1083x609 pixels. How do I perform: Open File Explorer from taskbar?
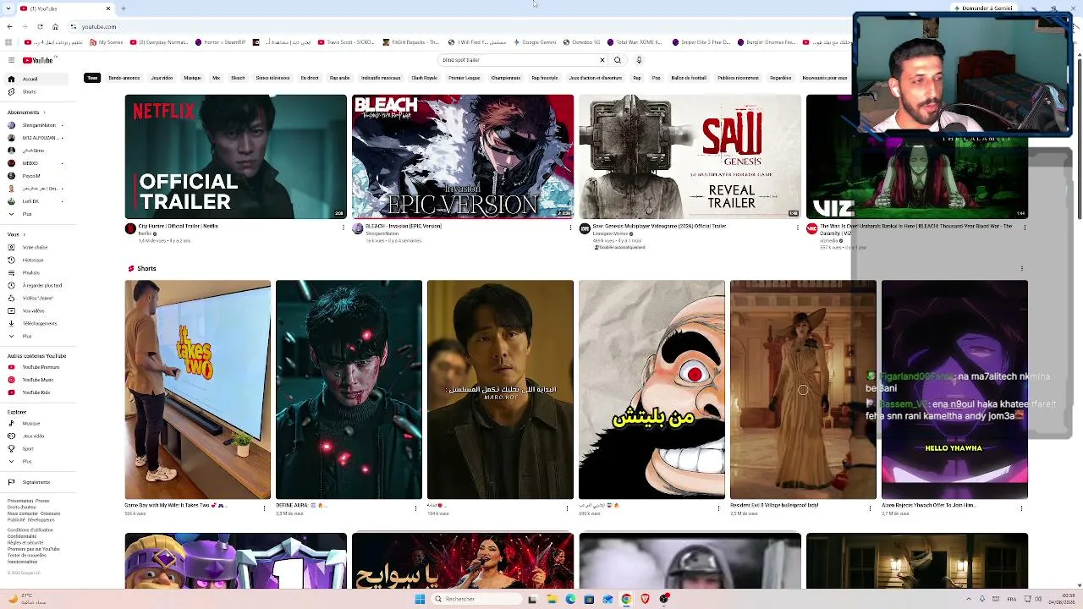click(x=552, y=599)
